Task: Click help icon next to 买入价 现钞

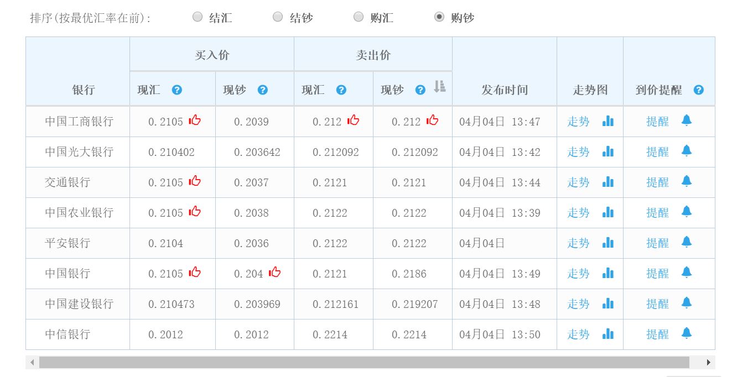Action: coord(262,90)
